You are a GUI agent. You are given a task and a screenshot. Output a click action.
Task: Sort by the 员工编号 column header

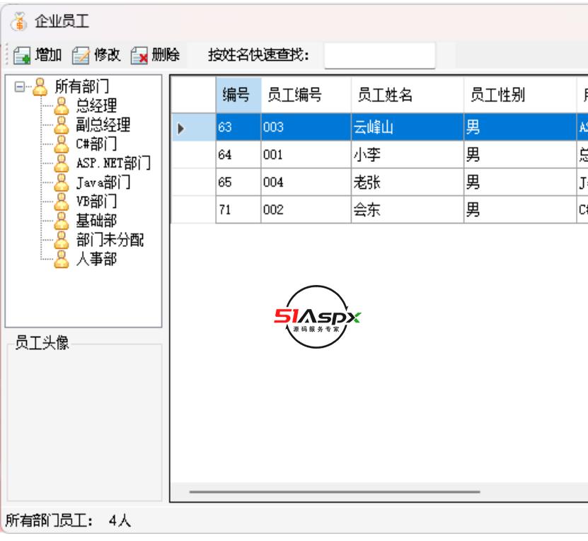tap(306, 95)
